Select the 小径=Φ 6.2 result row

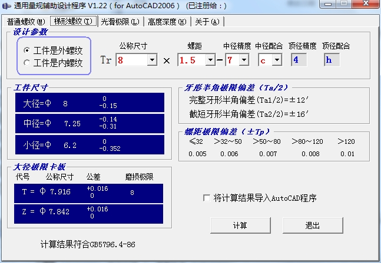(90, 144)
